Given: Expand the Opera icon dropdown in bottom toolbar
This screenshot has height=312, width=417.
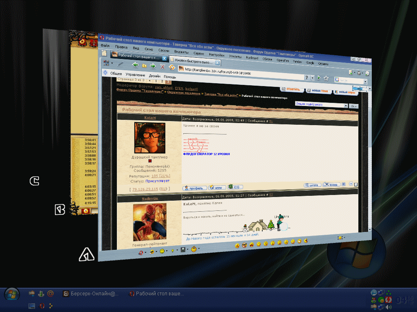Looking at the screenshot, I should click(x=145, y=252).
